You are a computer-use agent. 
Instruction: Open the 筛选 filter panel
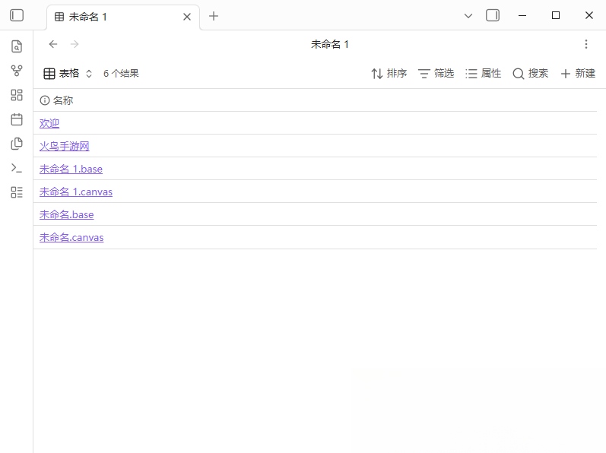[x=436, y=74]
